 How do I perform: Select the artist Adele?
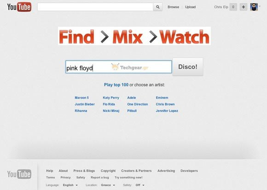point(132,98)
